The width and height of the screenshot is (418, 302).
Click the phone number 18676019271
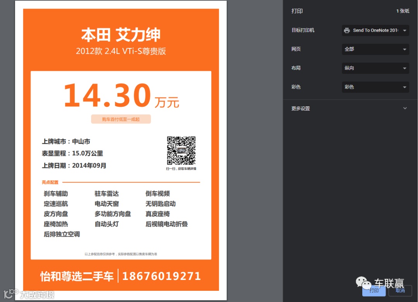point(161,276)
